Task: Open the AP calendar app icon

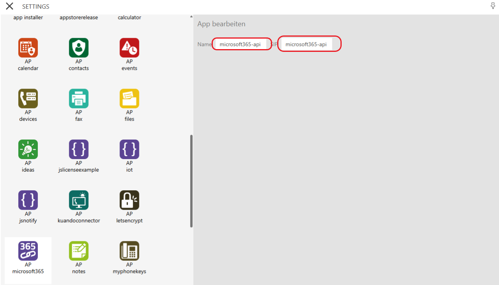Action: pyautogui.click(x=28, y=48)
